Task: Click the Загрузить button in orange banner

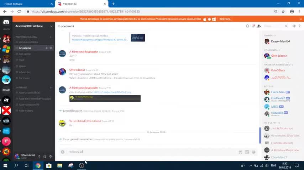Action: coord(225,19)
